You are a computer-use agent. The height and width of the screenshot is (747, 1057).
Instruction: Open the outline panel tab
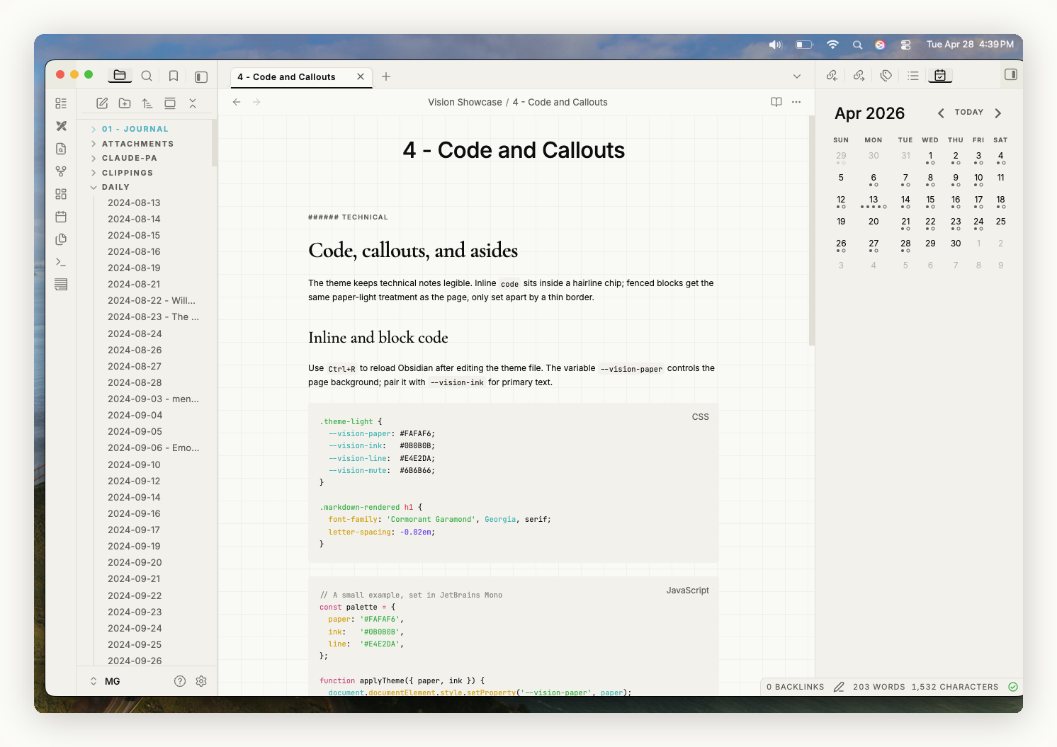(913, 75)
